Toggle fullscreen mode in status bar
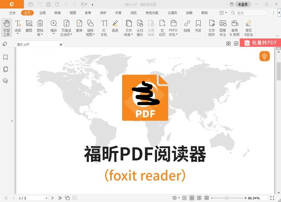The width and height of the screenshot is (281, 202). click(272, 198)
